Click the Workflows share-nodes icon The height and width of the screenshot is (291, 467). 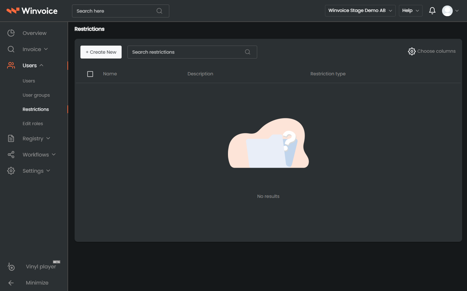click(x=11, y=155)
